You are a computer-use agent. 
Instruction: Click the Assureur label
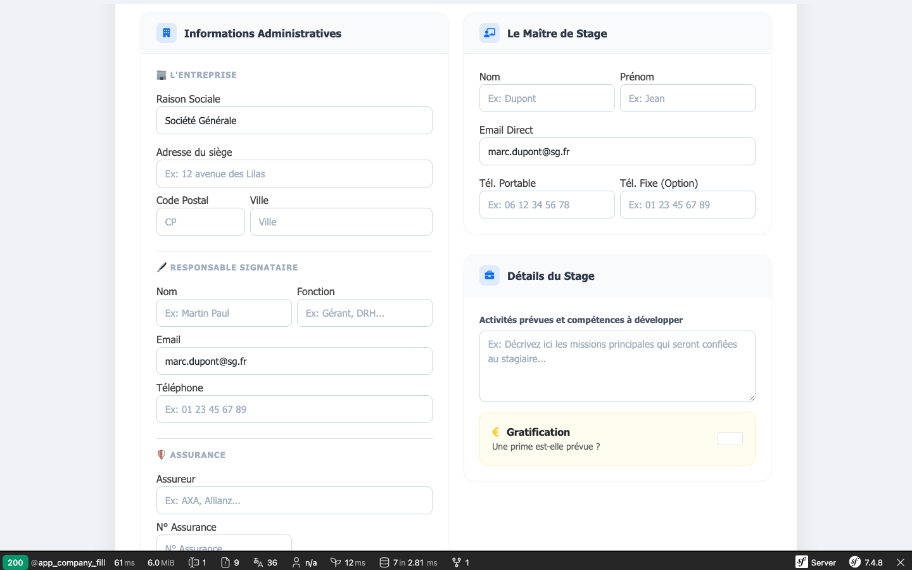176,479
